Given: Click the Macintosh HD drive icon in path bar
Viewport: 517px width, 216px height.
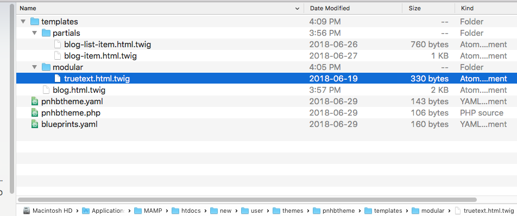Looking at the screenshot, I should click(27, 211).
